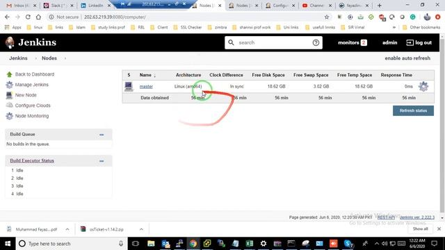The width and height of the screenshot is (445, 250).
Task: Click the log out icon
Action: click(x=410, y=42)
